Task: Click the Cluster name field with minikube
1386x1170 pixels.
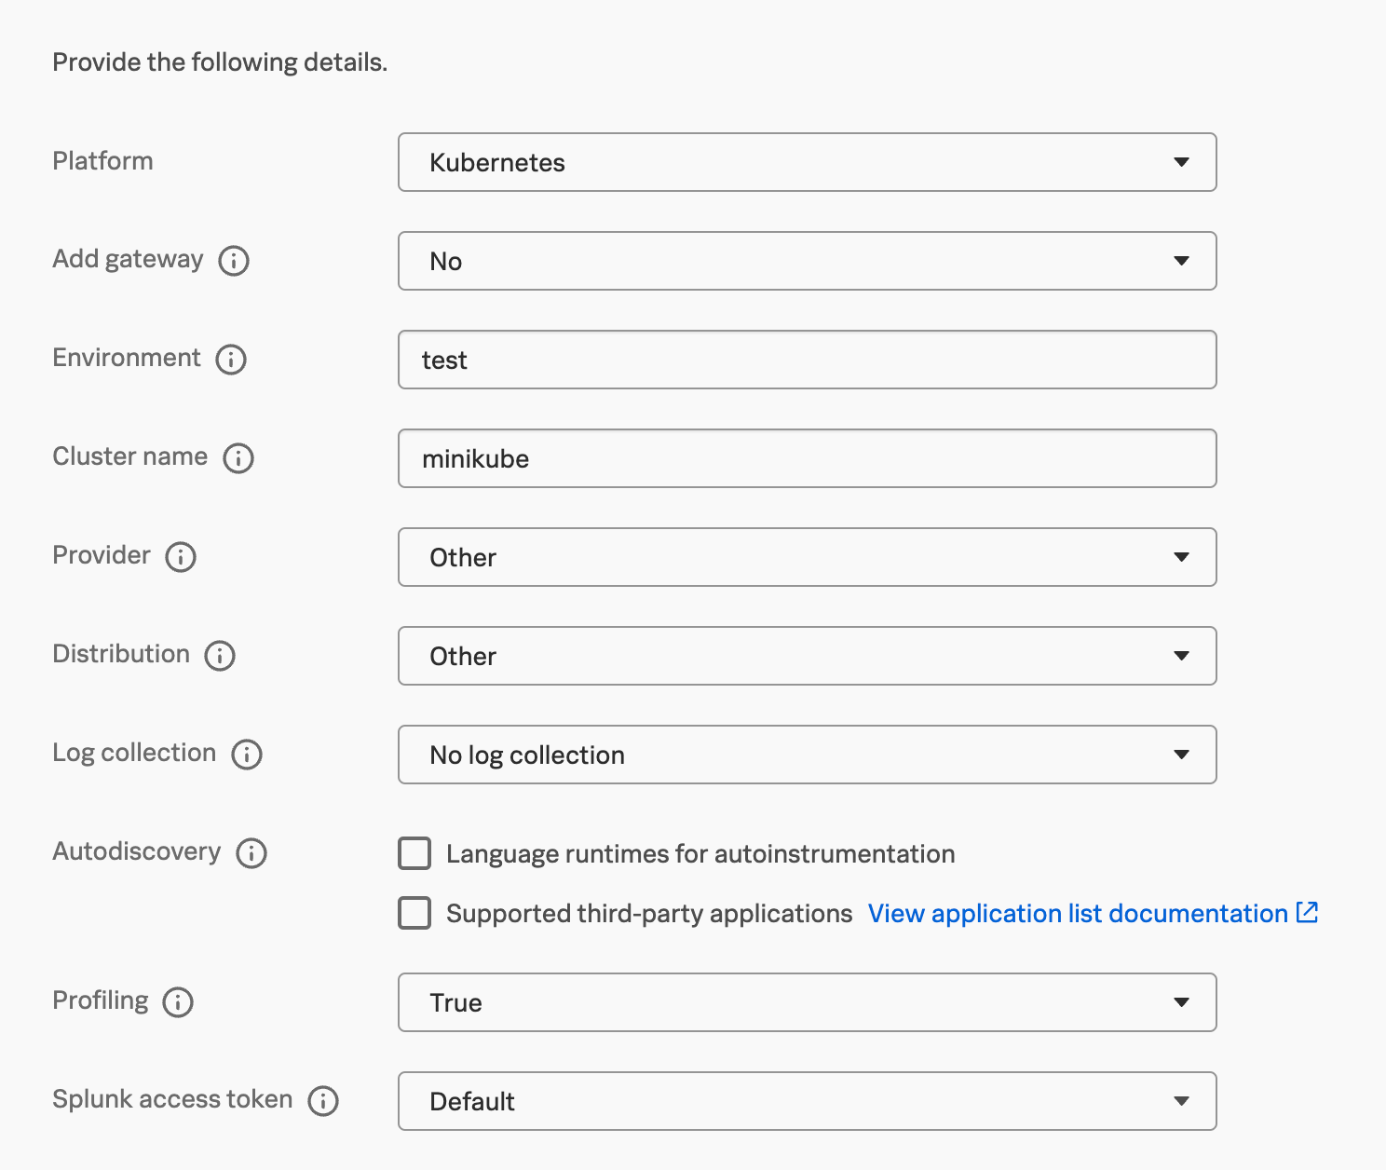Action: click(x=808, y=458)
